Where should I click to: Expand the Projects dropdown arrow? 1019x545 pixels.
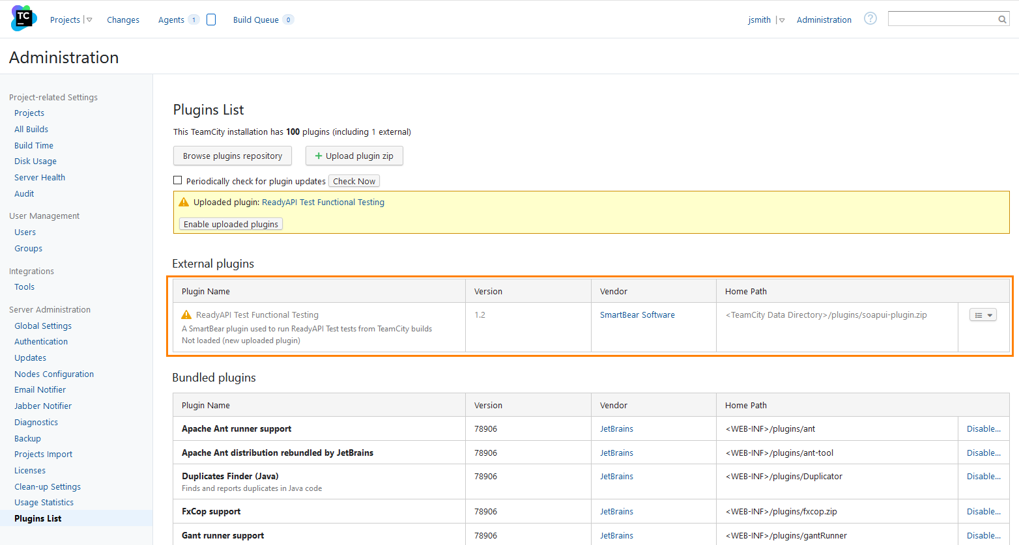89,20
